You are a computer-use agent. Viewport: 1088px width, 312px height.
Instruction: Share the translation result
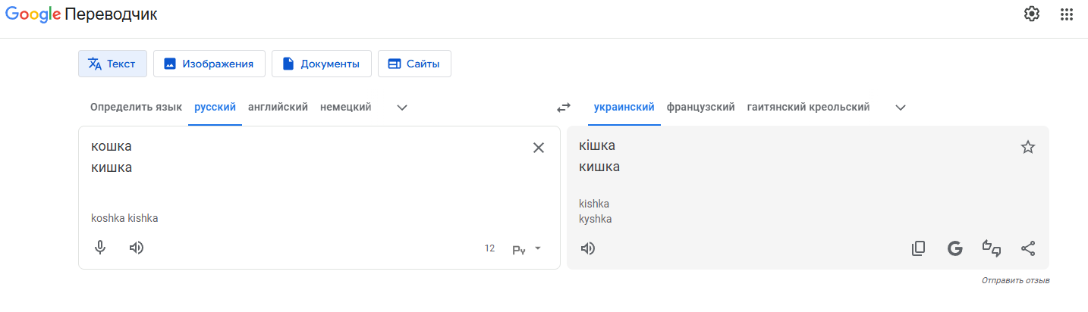point(1028,248)
